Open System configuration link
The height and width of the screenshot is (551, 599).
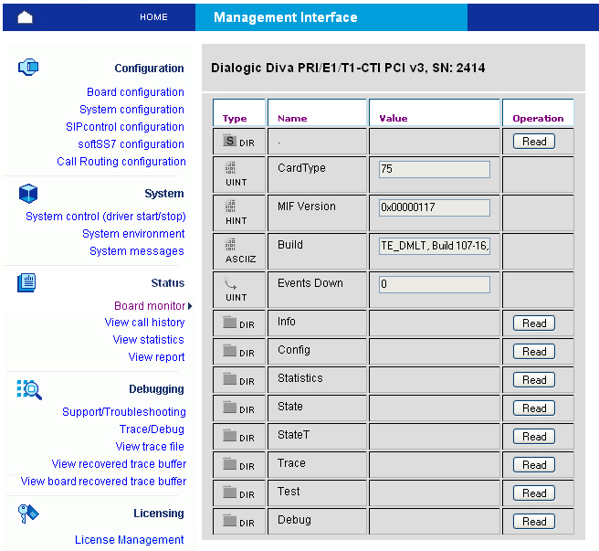(131, 110)
